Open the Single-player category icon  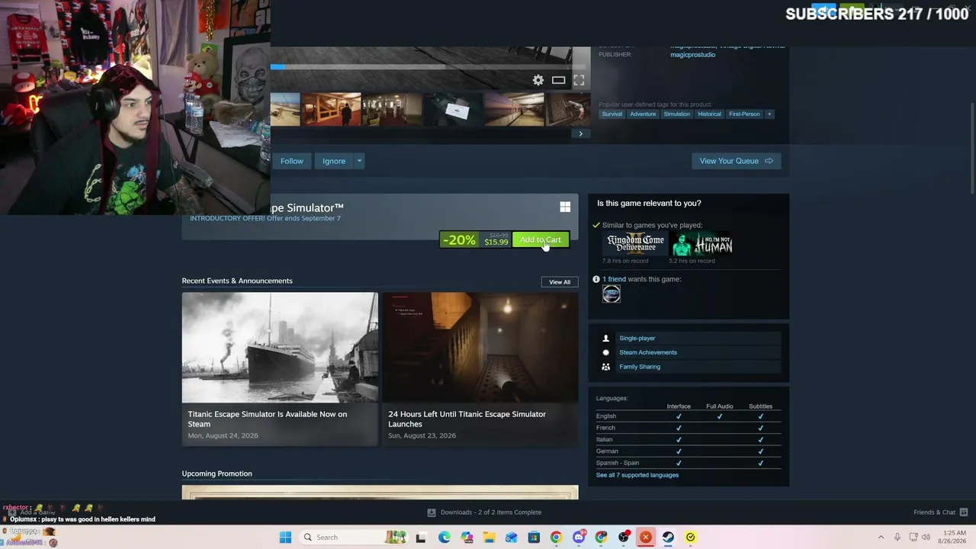click(x=606, y=339)
